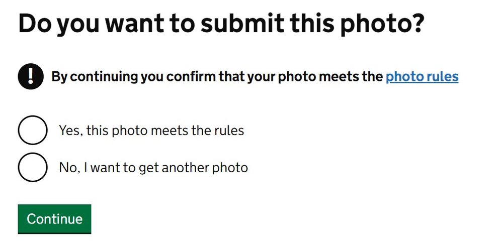Choose the radio circle to get another photo
The image size is (503, 242).
click(x=33, y=167)
